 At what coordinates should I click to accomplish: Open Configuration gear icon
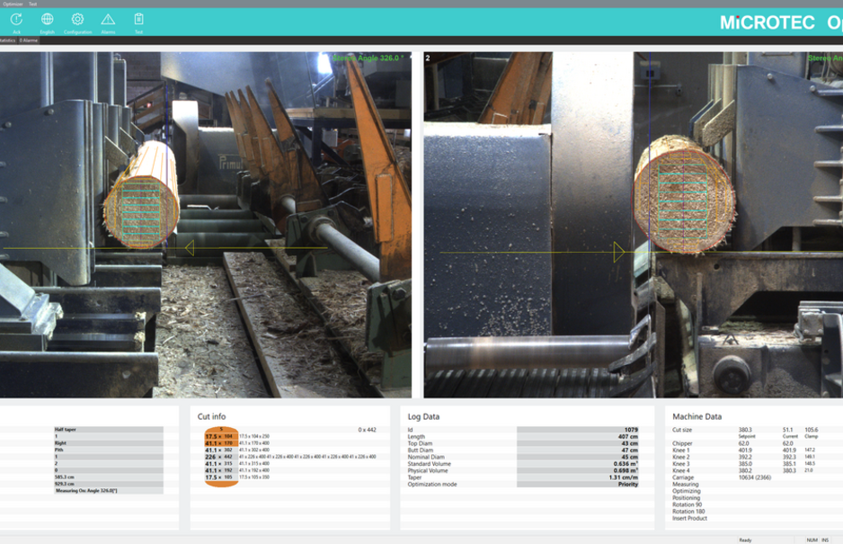(77, 22)
